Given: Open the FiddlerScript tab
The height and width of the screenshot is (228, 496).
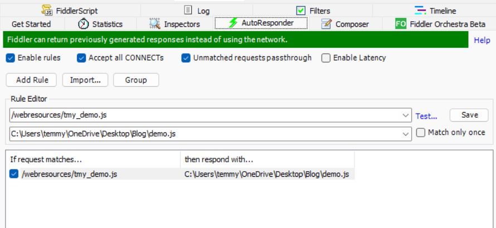Looking at the screenshot, I should (70, 11).
